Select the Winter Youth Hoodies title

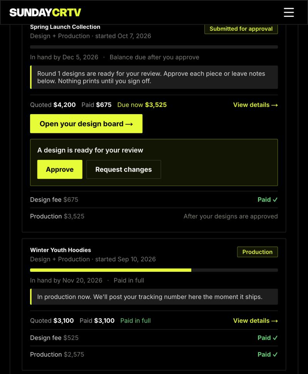pos(60,250)
